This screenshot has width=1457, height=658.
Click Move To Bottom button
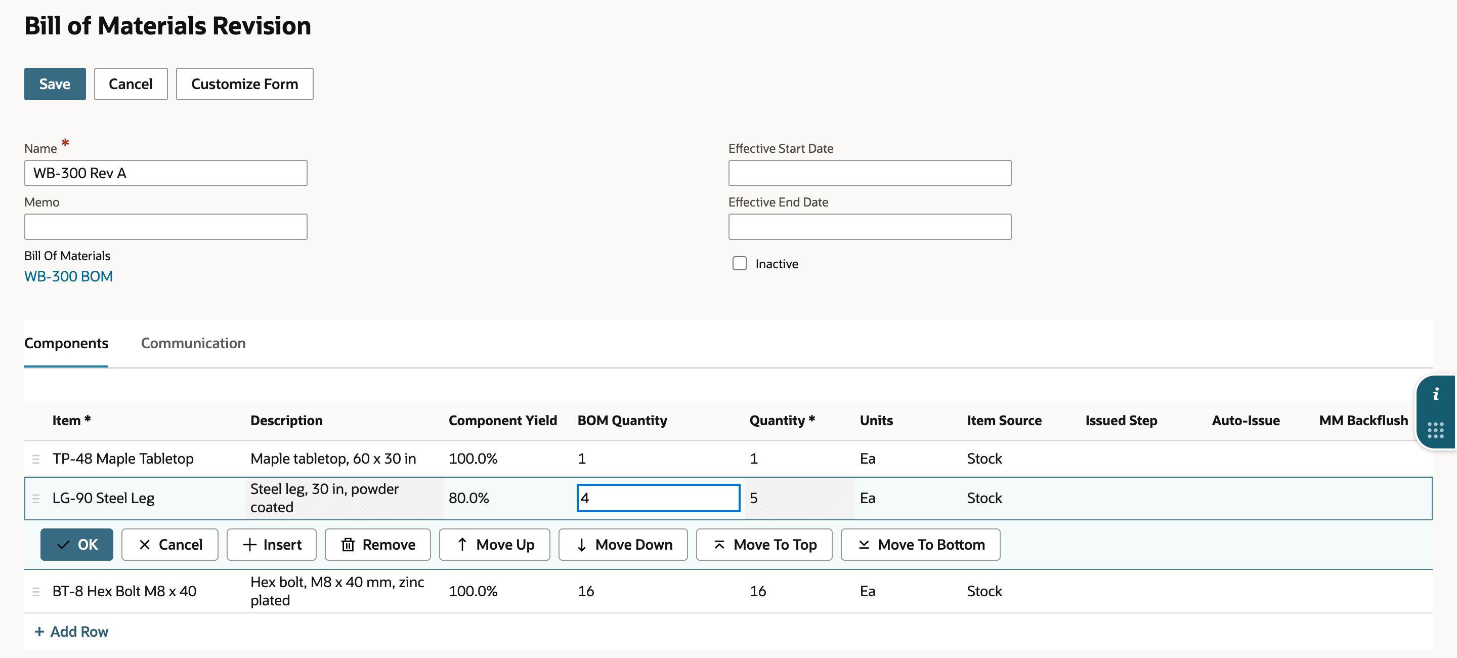click(x=920, y=544)
